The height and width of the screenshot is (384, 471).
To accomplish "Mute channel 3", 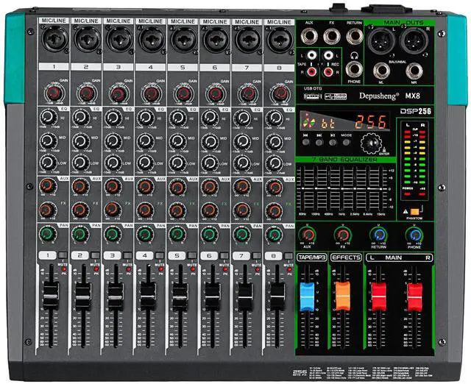I will [x=127, y=255].
